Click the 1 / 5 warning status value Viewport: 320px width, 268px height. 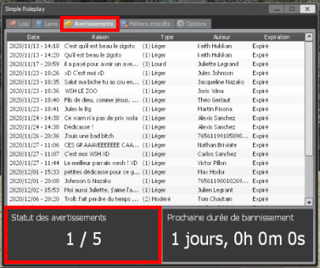pos(84,239)
